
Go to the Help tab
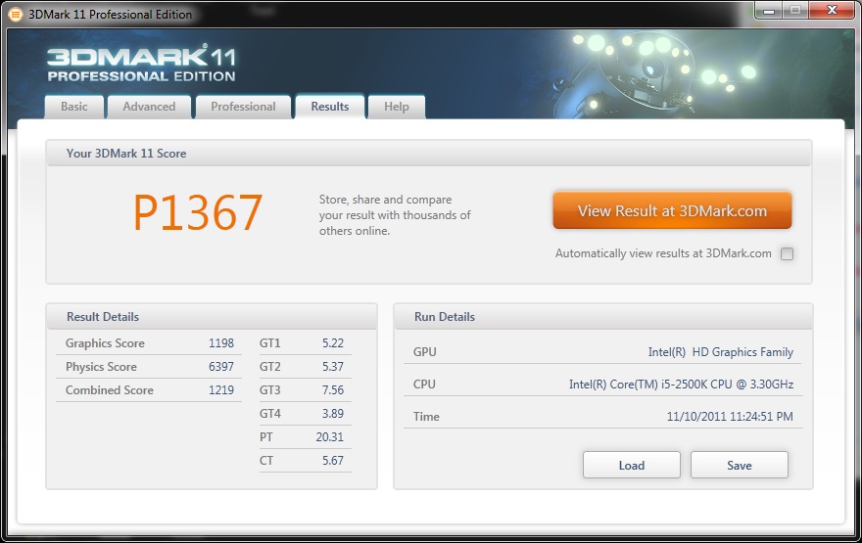pyautogui.click(x=397, y=107)
